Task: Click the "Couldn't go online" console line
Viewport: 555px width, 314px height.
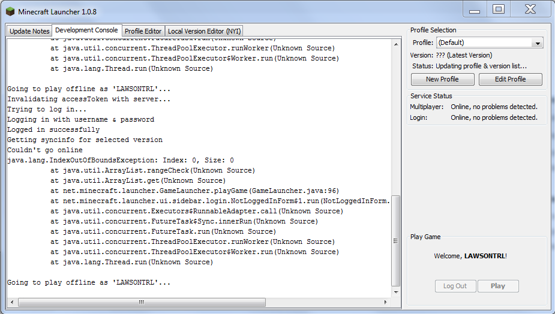Action: [x=45, y=150]
